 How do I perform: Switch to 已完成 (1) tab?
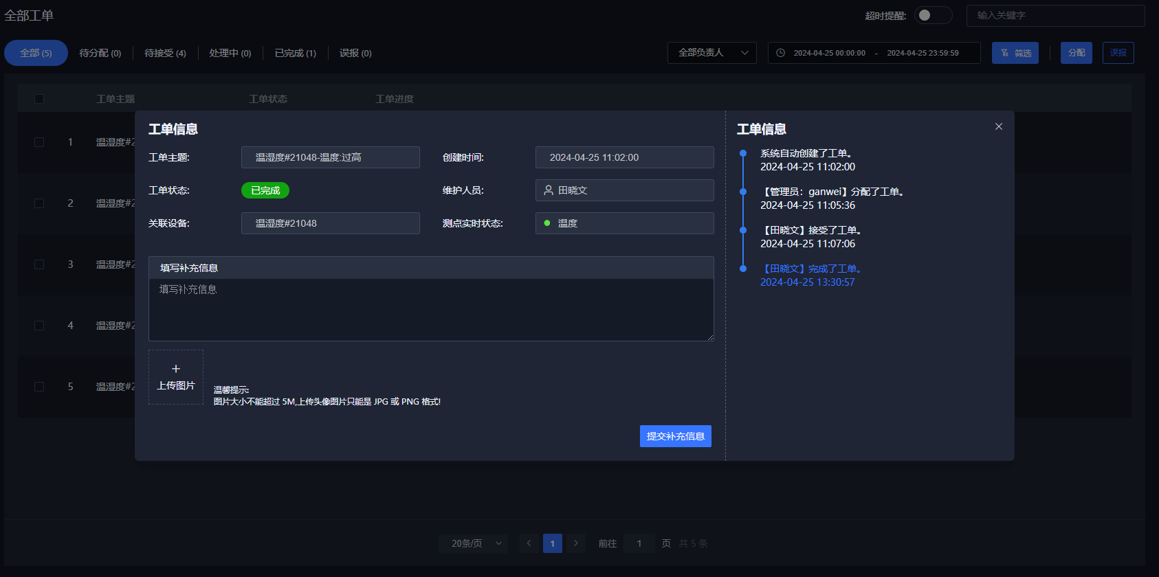point(296,53)
